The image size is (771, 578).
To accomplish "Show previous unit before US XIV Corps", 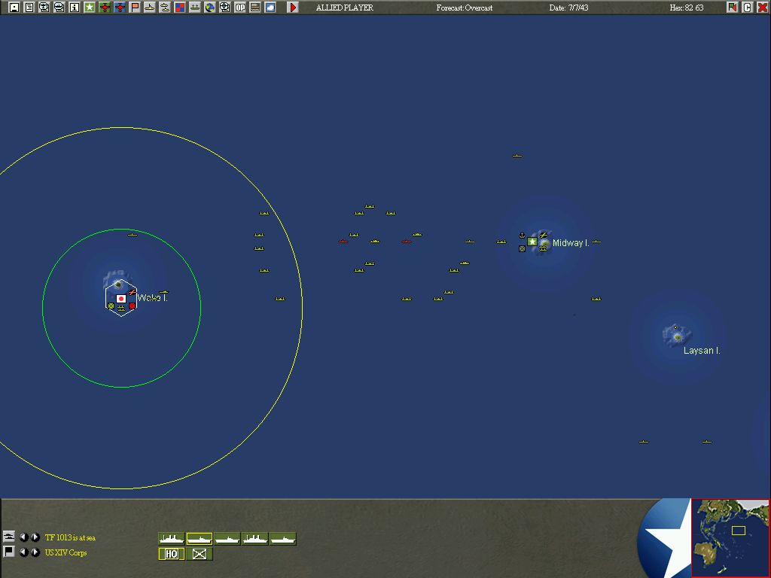I will pos(23,552).
